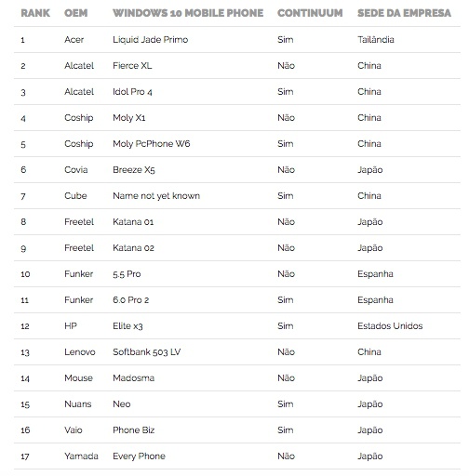Select the Name not yet known cell
The height and width of the screenshot is (476, 469).
tap(156, 196)
